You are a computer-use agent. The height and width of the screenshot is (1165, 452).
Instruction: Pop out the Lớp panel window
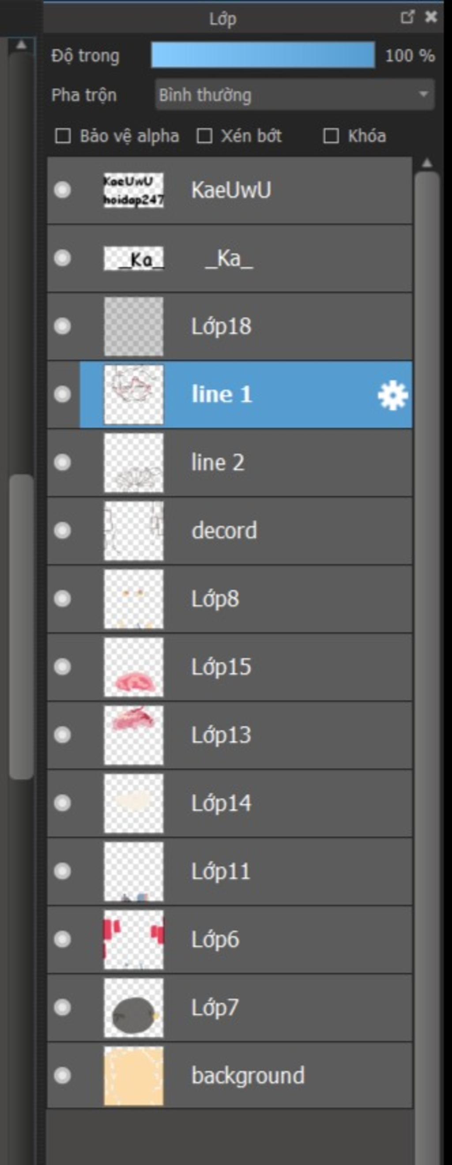pyautogui.click(x=407, y=18)
